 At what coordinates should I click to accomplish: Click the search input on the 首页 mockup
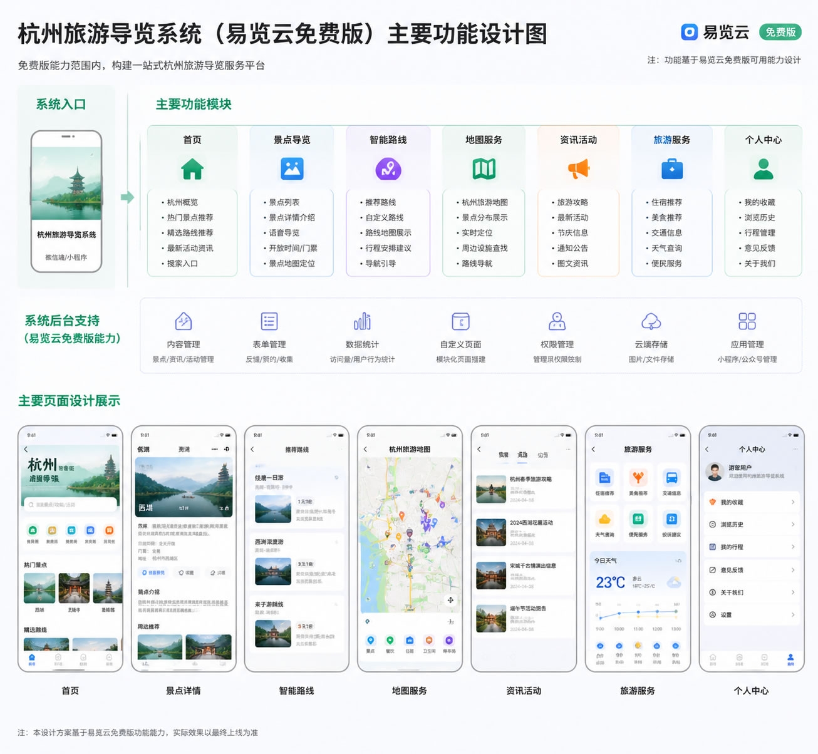point(70,503)
